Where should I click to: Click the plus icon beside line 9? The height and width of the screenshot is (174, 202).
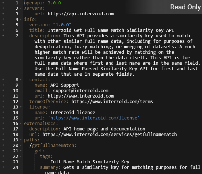coord(3,85)
